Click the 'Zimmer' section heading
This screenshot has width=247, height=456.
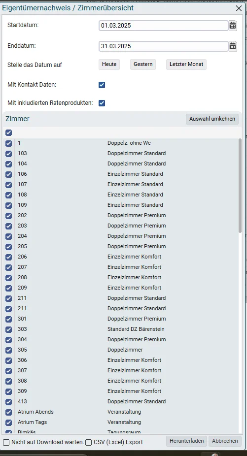[17, 119]
